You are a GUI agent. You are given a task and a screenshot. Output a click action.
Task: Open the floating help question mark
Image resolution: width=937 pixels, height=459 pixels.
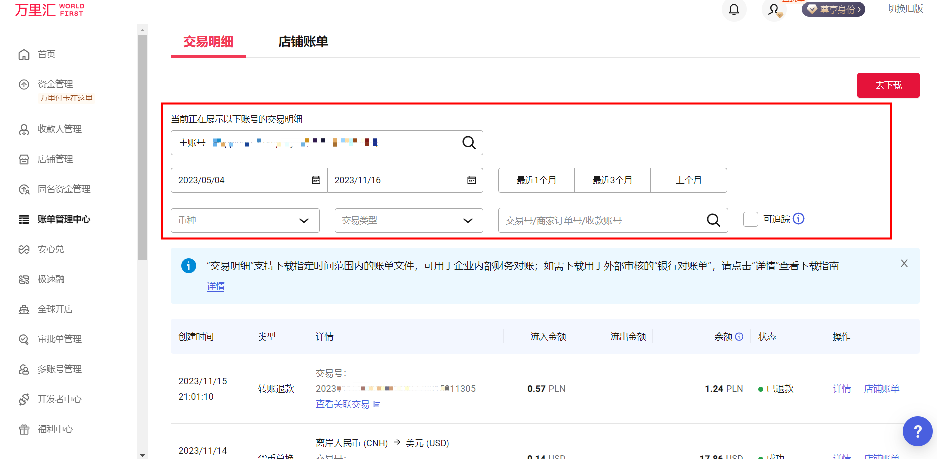(x=918, y=431)
